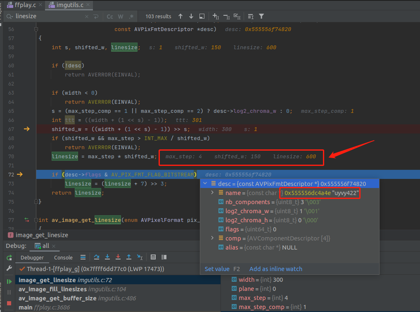This screenshot has width=420, height=312.
Task: Expand the 'name' field in desc popup
Action: (213, 193)
